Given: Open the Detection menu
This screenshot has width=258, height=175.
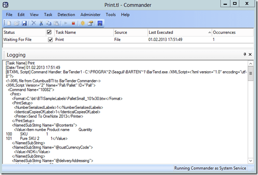Looking at the screenshot, I should (66, 15).
